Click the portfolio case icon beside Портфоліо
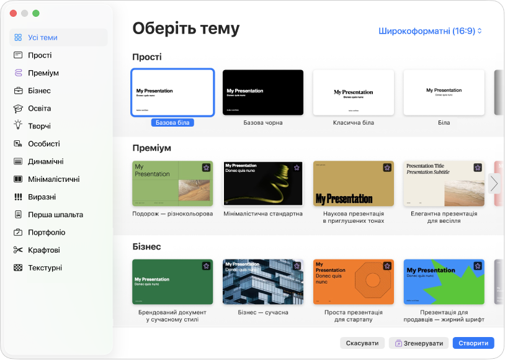 (18, 232)
